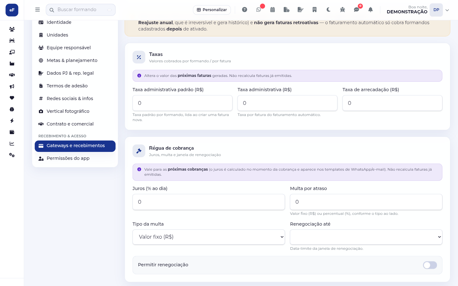
Task: Toggle dark mode with the moon icon
Action: (329, 10)
